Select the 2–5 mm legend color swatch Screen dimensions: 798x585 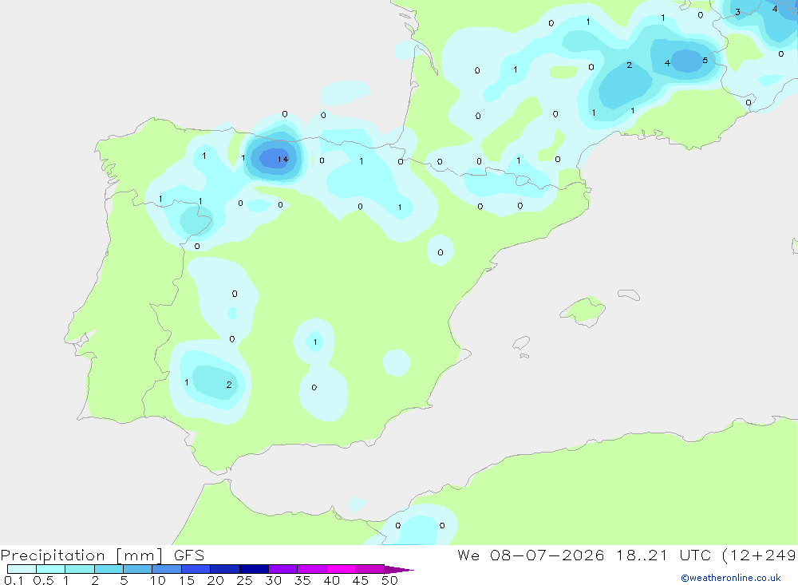click(109, 569)
